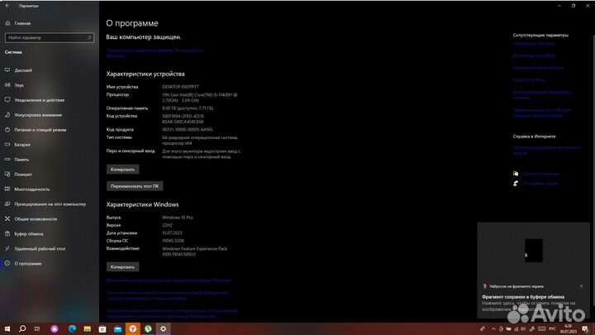Open taskbar Search magnifier
The height and width of the screenshot is (335, 595).
pos(22,329)
